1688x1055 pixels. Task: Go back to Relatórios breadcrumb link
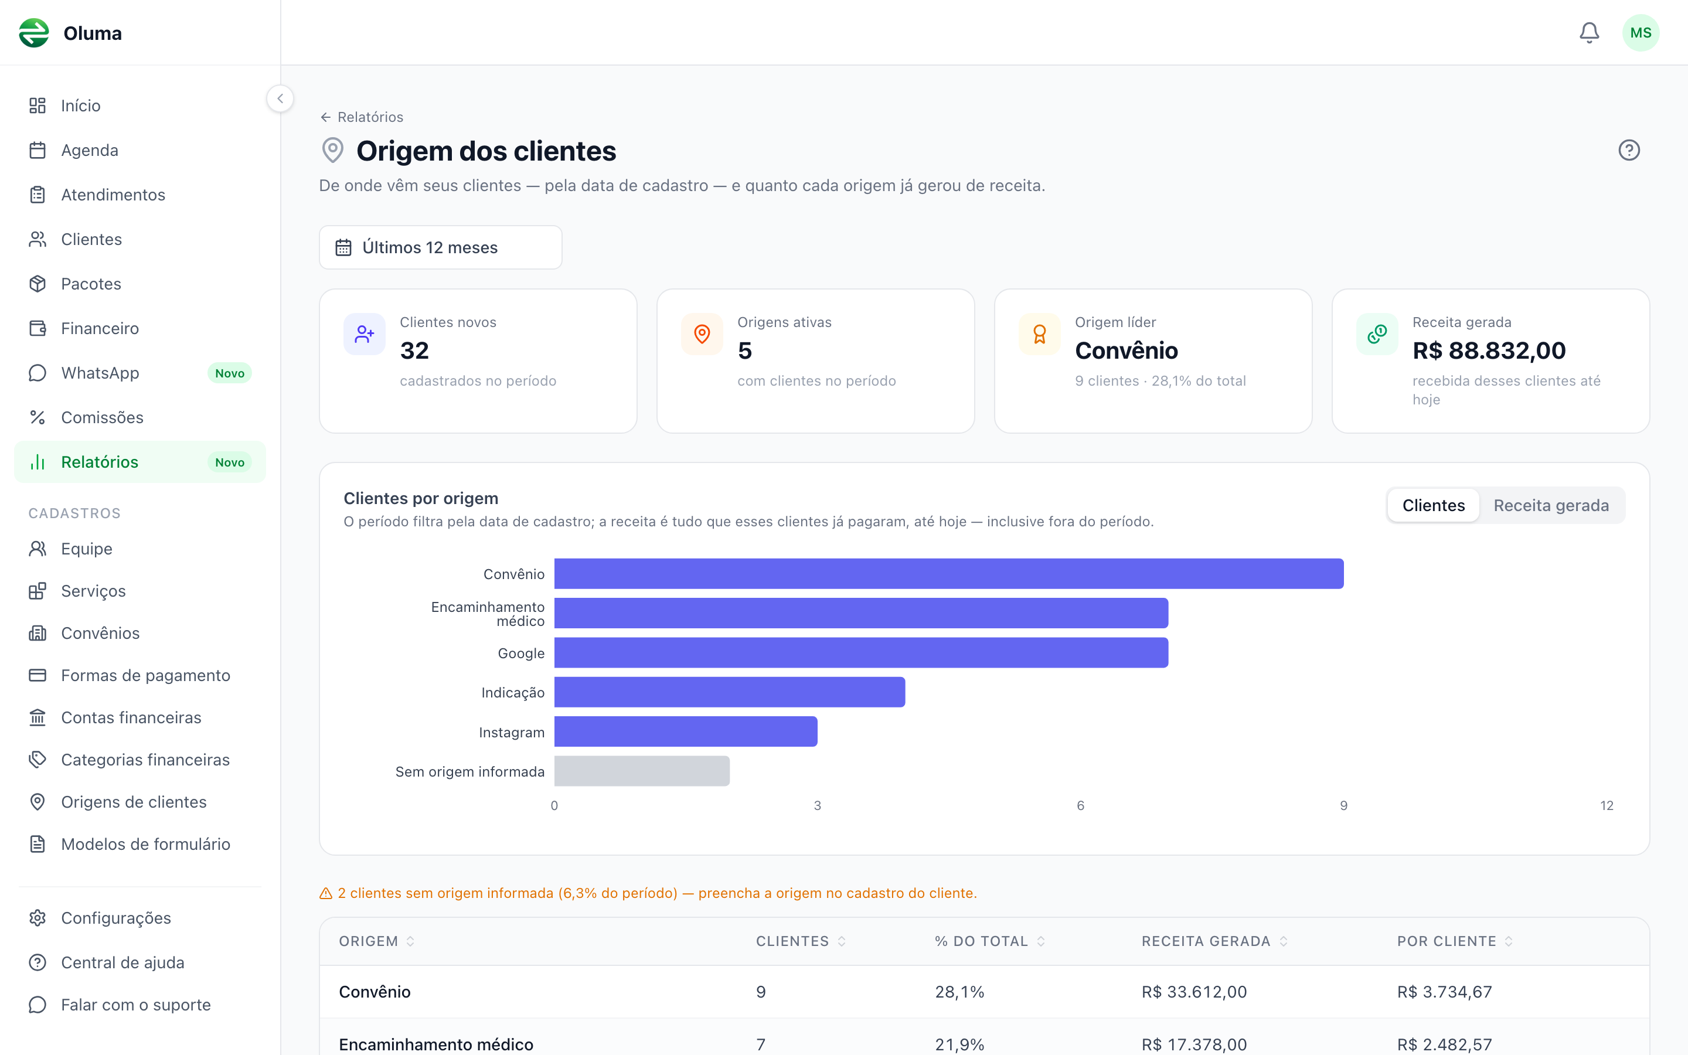(x=361, y=117)
